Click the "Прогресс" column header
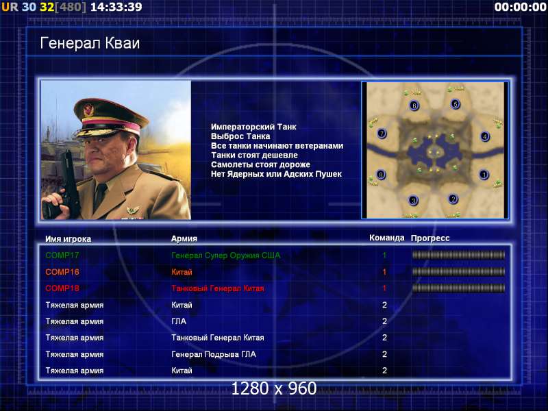The height and width of the screenshot is (411, 548). 430,238
